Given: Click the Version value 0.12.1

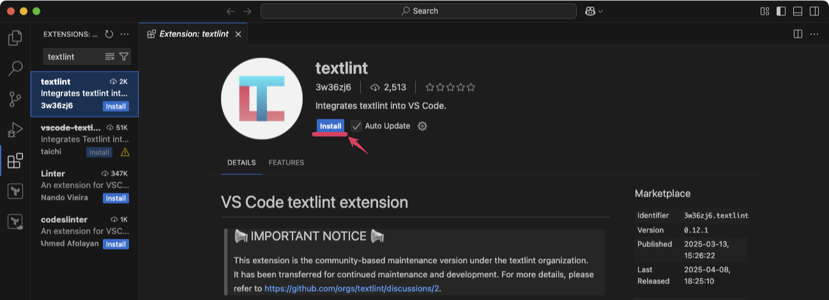Looking at the screenshot, I should click(x=697, y=230).
